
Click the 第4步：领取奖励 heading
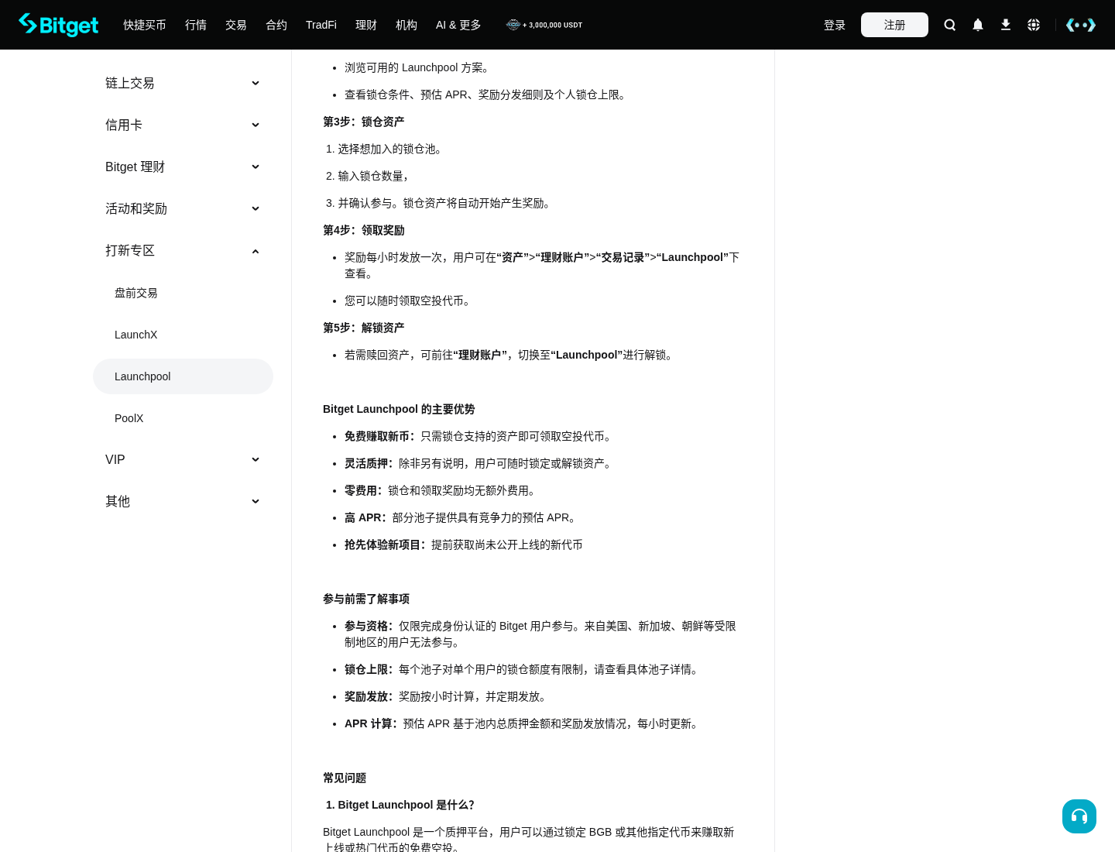pyautogui.click(x=364, y=230)
